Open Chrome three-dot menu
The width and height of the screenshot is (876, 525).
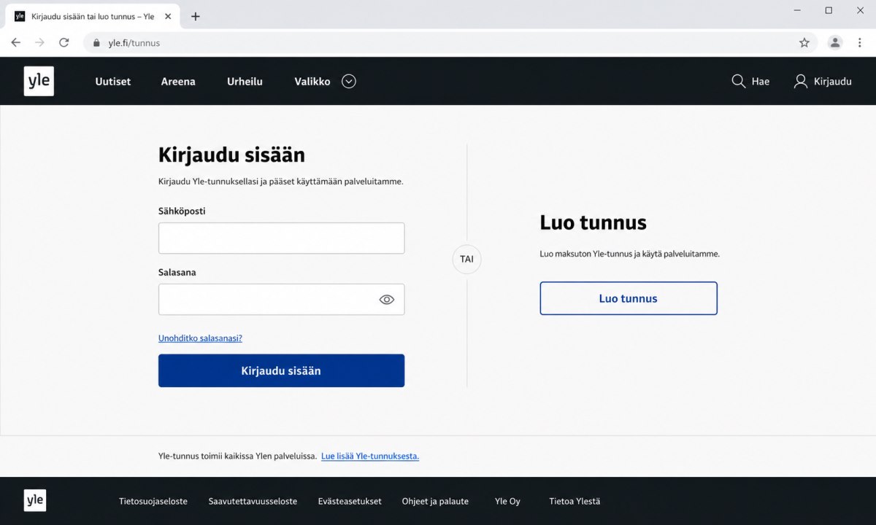[859, 42]
